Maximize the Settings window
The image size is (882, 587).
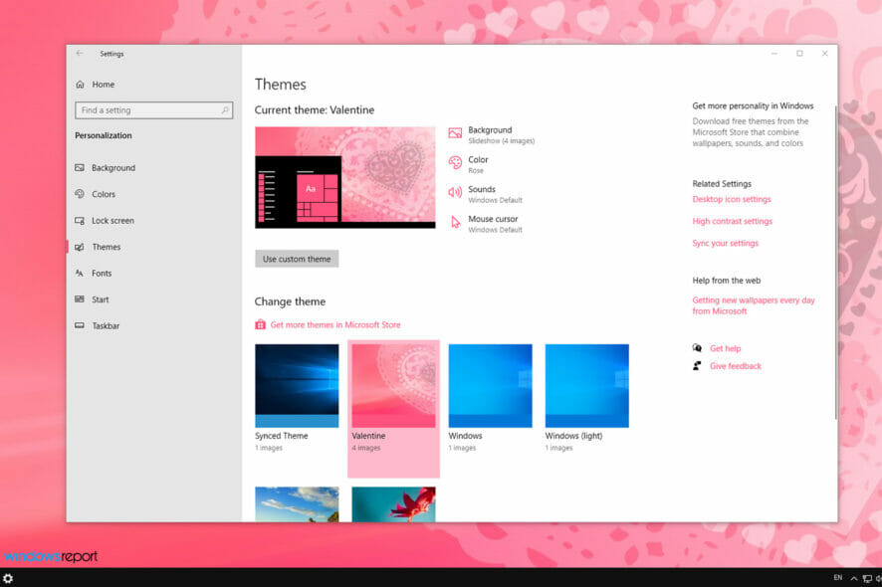click(x=799, y=54)
